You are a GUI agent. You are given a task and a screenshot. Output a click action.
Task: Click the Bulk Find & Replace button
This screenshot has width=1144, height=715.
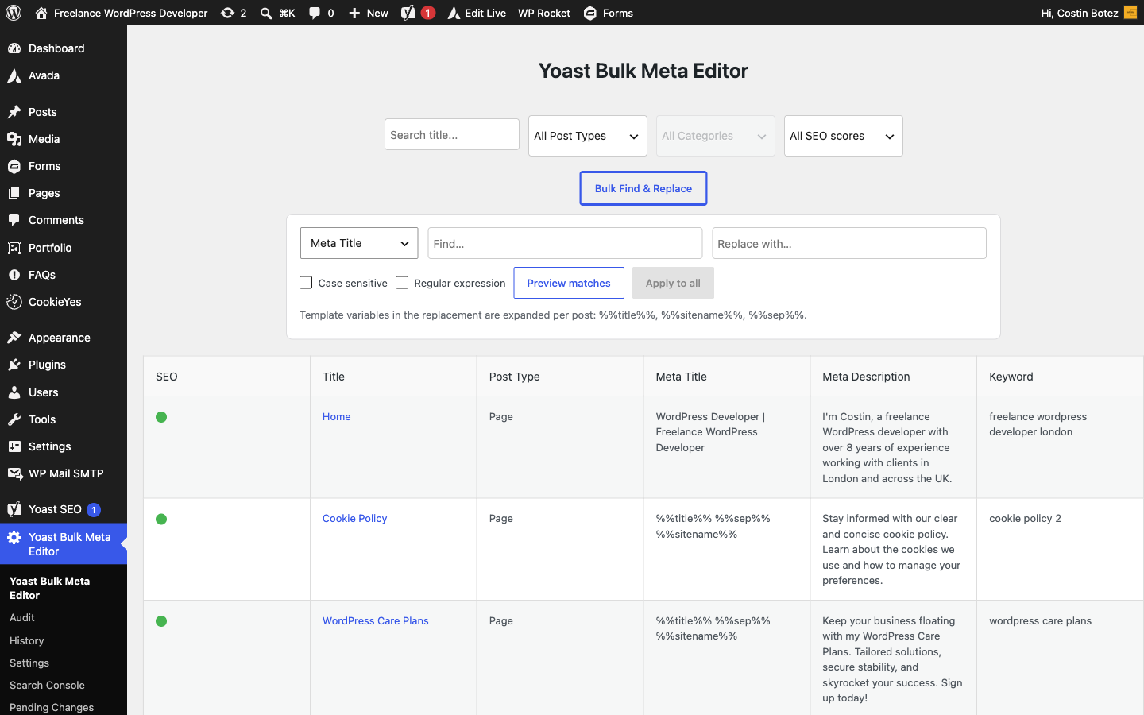(x=643, y=188)
